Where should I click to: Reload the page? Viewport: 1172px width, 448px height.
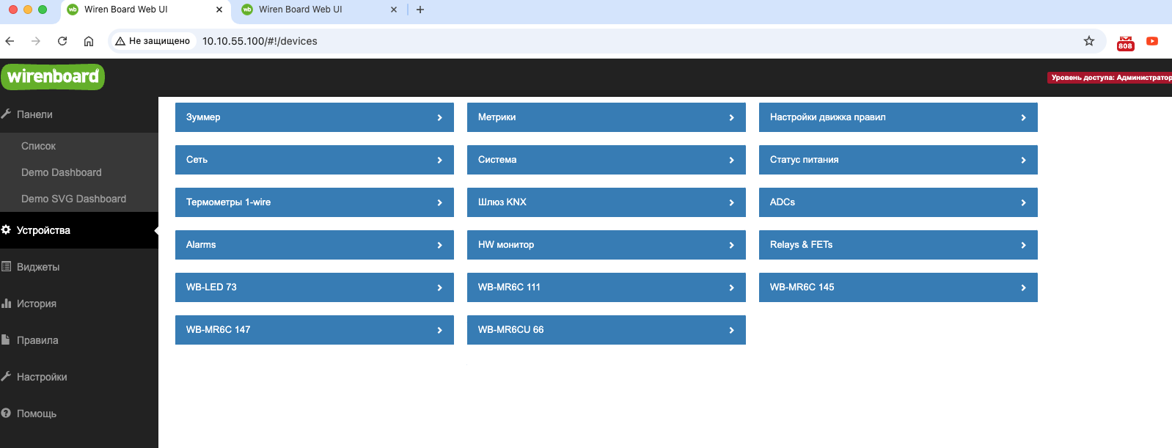pos(62,41)
